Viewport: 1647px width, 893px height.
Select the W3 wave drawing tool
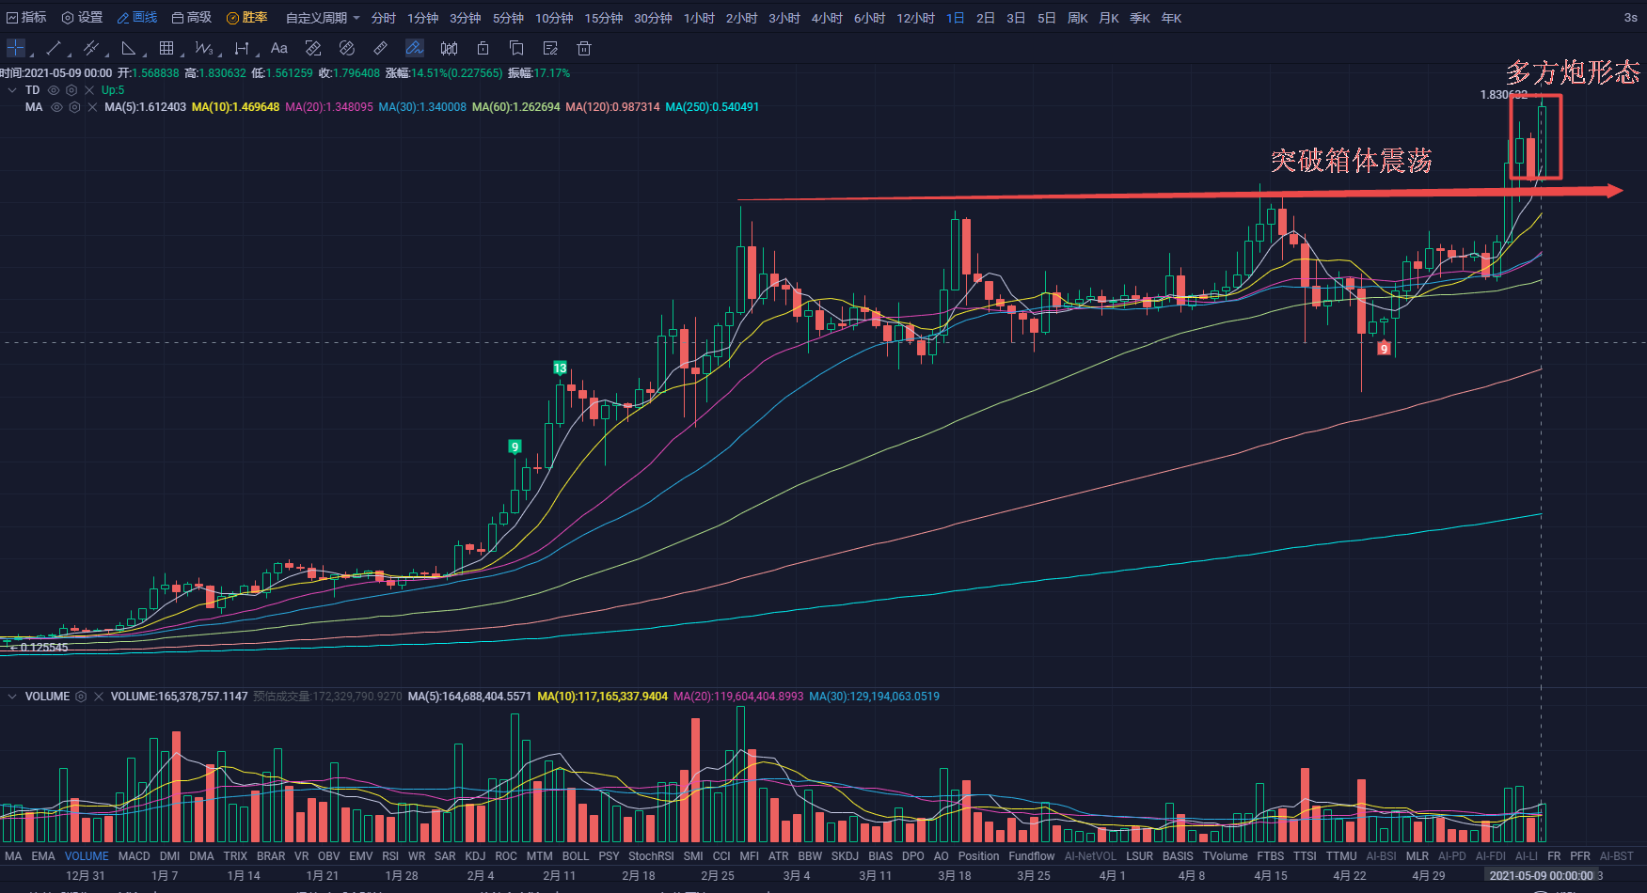click(204, 48)
